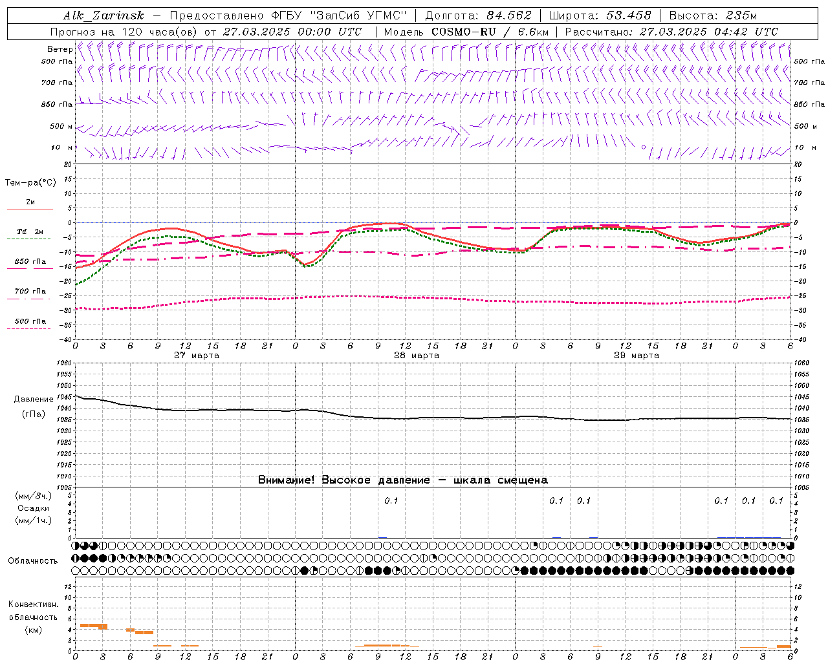Screen dimensions: 828x662
Task: Click the Внимание! Высокое давление warning text
Action: (x=403, y=480)
